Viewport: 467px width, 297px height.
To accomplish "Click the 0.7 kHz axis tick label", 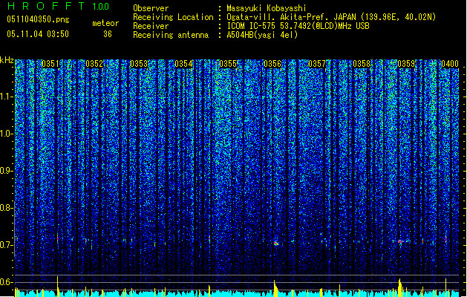I will click(7, 245).
